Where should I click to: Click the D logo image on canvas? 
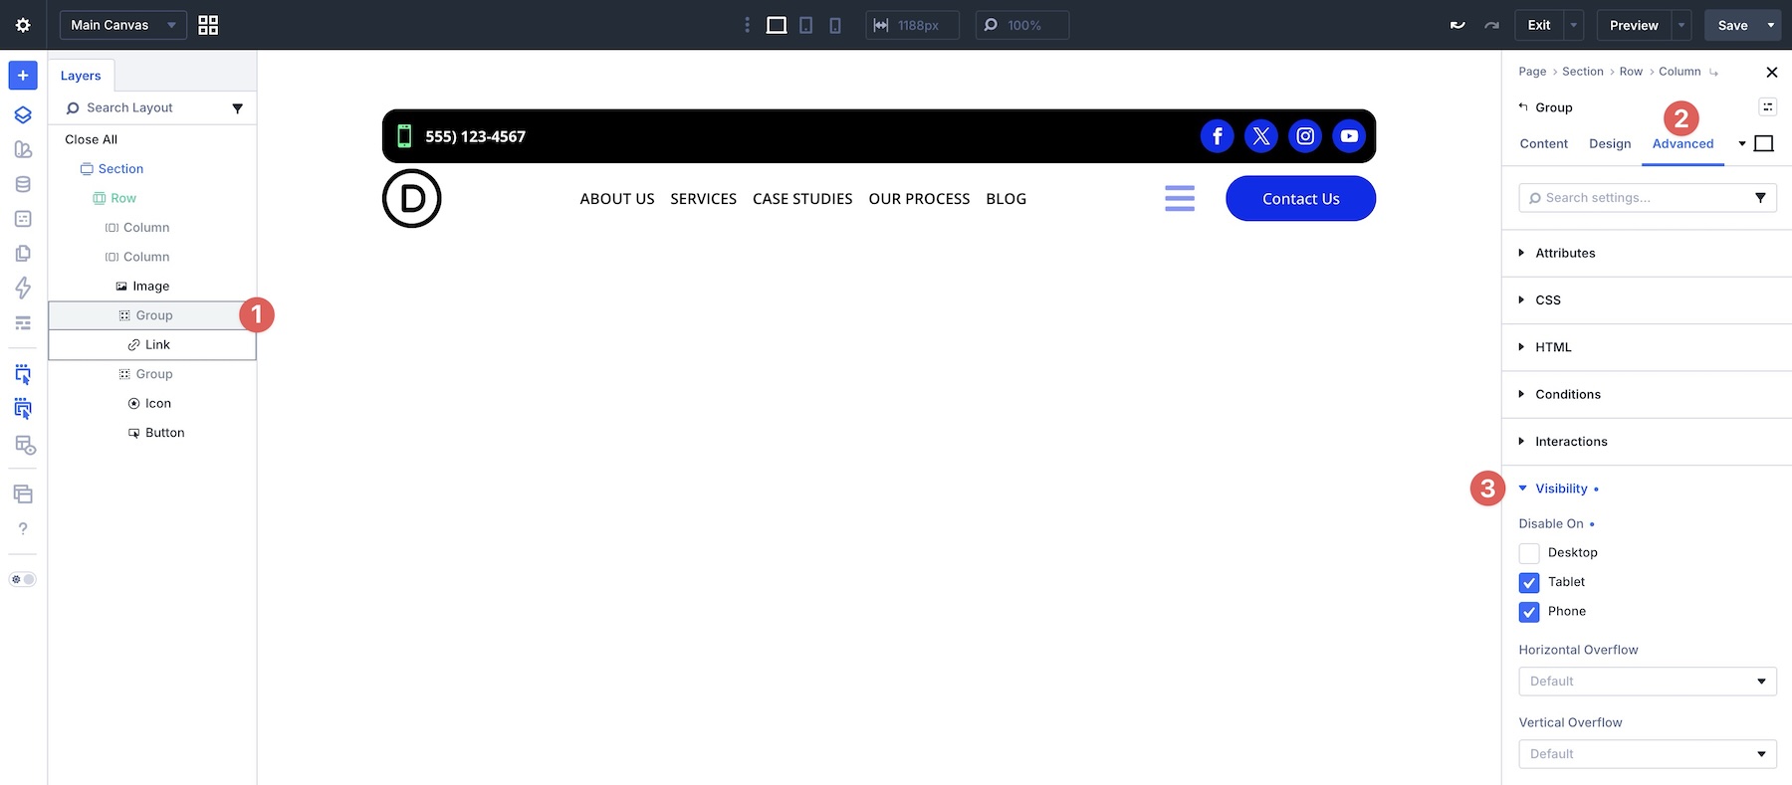(x=411, y=198)
